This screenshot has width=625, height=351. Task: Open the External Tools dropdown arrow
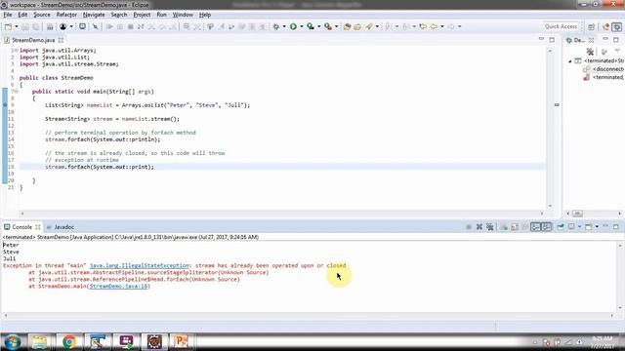[336, 26]
